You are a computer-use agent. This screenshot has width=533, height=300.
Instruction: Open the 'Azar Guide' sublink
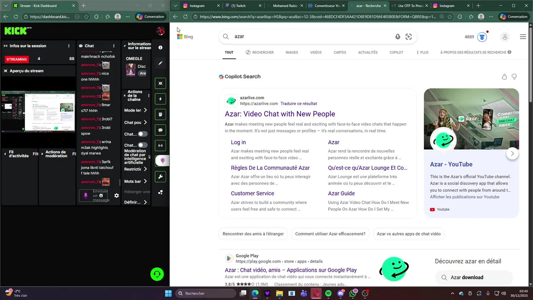pyautogui.click(x=341, y=193)
